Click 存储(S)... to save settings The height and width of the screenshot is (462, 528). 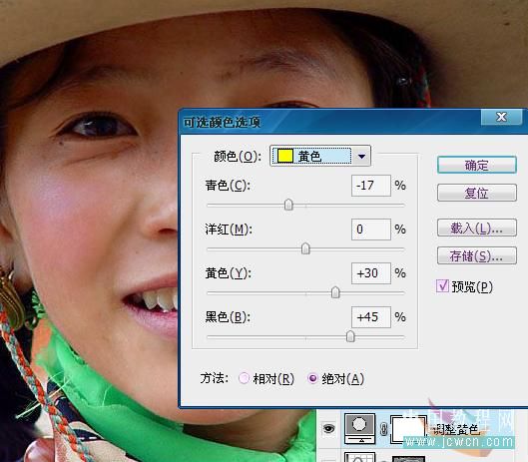[476, 255]
